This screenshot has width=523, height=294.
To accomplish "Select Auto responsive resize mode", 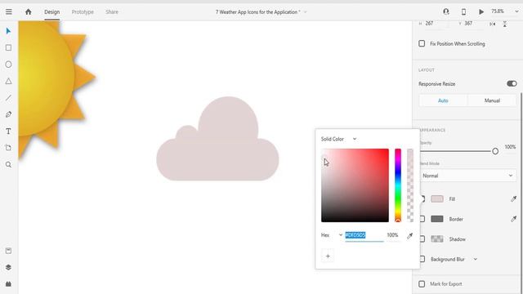I will [443, 100].
